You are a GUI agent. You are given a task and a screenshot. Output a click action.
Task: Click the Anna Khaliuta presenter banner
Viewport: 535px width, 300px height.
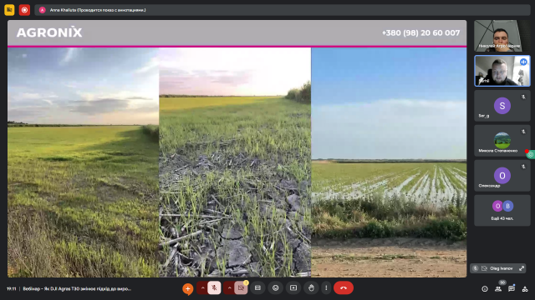[283, 10]
